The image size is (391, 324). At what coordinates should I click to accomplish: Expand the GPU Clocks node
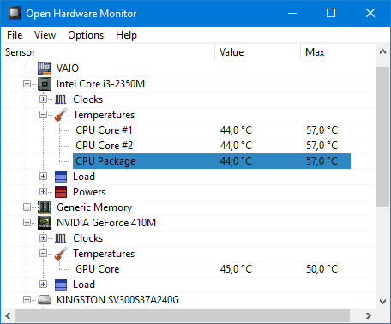click(x=43, y=238)
